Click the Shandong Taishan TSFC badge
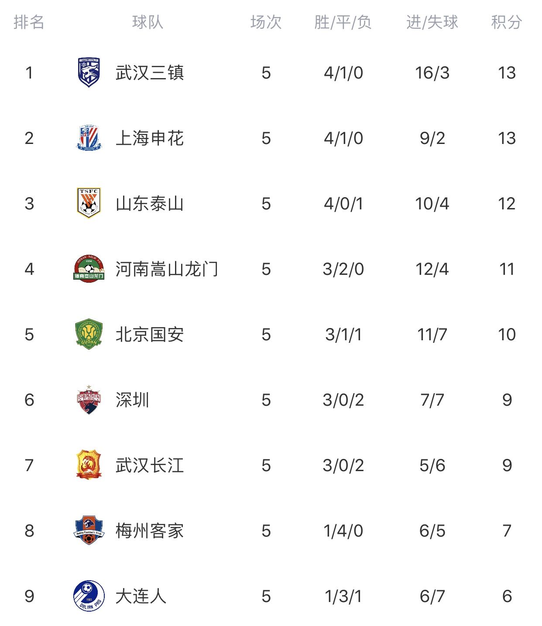 click(89, 203)
